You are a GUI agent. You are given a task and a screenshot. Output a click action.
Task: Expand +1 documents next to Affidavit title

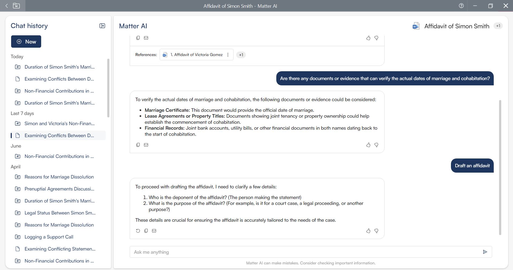(498, 26)
